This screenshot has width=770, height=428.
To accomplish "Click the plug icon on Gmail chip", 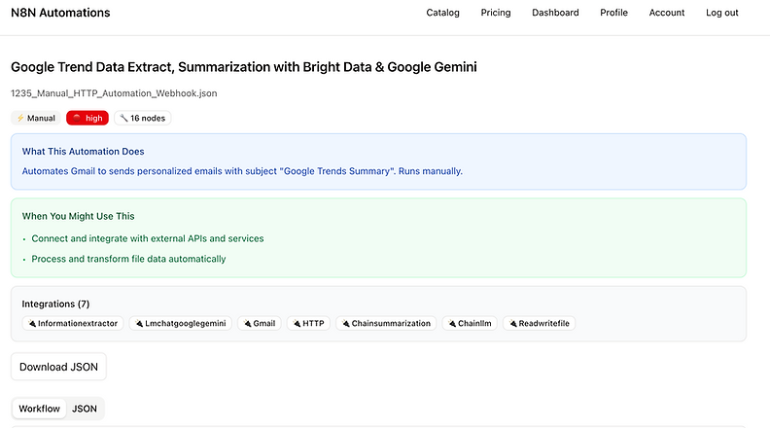I will pos(248,323).
